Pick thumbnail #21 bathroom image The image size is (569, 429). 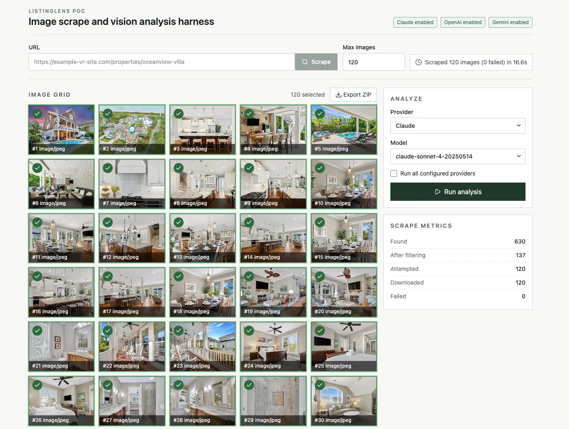pyautogui.click(x=61, y=346)
